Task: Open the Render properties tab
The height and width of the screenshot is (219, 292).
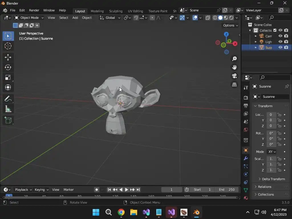Action: click(x=246, y=98)
